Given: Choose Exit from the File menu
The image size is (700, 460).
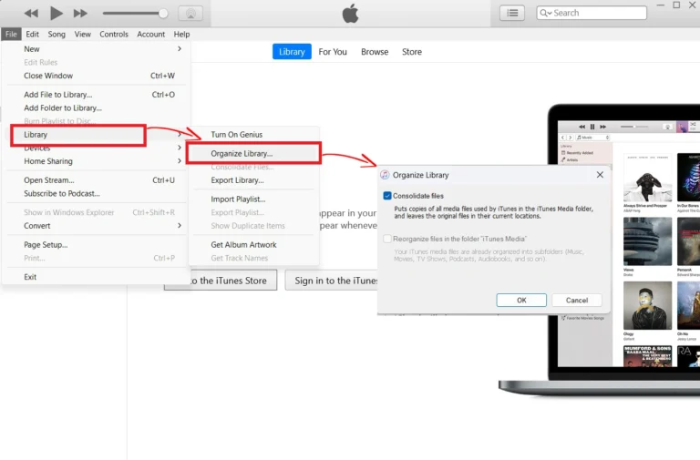Looking at the screenshot, I should click(96, 277).
